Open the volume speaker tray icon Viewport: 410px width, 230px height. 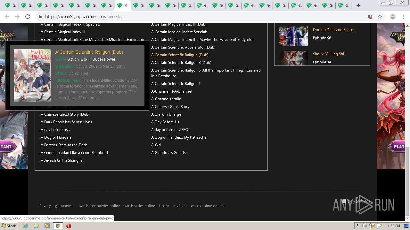tap(364, 226)
